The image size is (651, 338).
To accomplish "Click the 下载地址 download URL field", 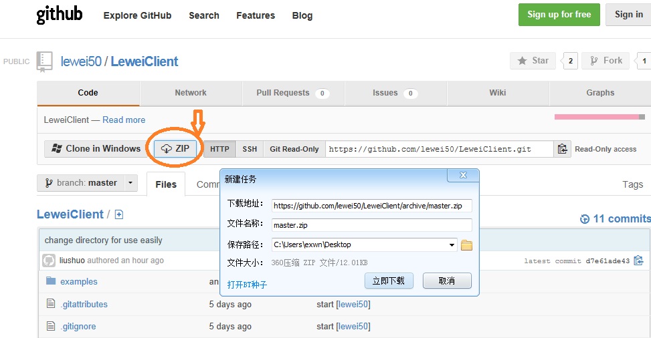I will coord(372,206).
